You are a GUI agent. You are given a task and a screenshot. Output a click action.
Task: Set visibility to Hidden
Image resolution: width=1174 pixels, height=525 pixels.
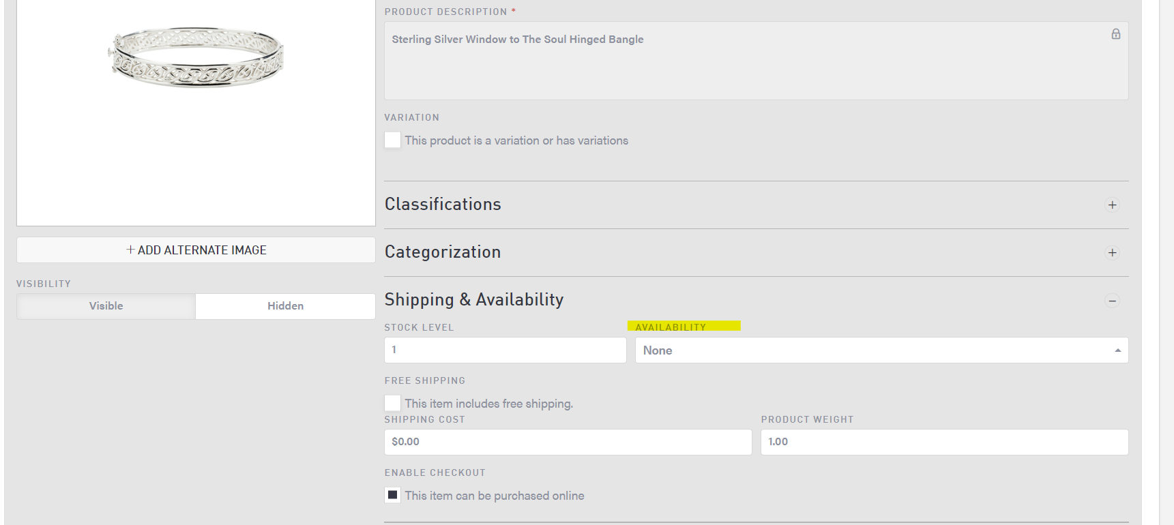point(285,306)
